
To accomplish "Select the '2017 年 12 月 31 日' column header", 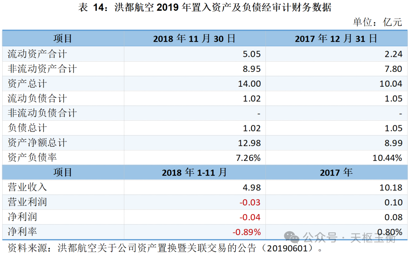I will tap(336, 39).
